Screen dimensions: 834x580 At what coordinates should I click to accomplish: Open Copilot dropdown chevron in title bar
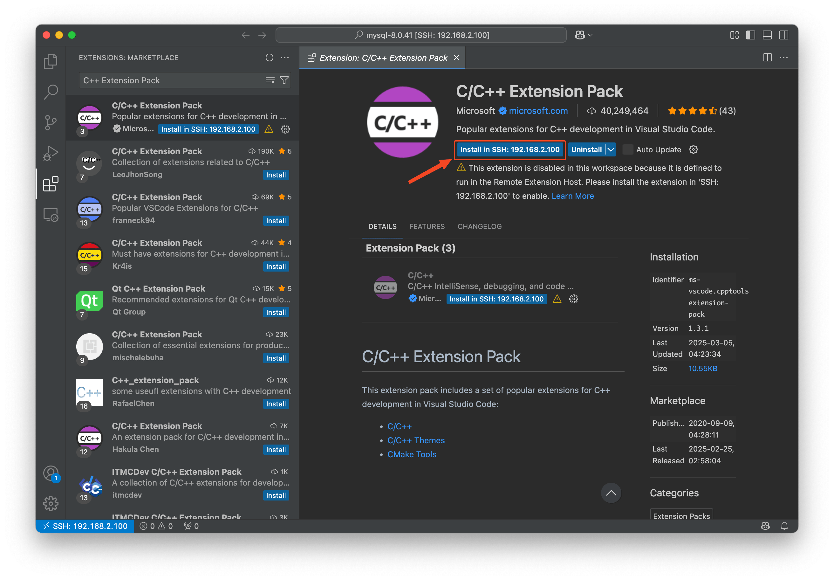coord(590,35)
